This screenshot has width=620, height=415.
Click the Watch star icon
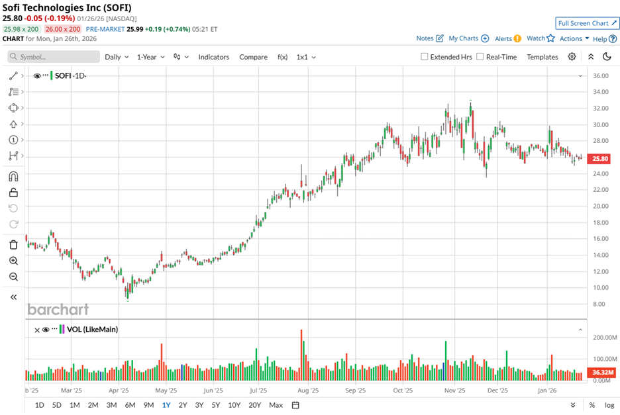tap(551, 38)
